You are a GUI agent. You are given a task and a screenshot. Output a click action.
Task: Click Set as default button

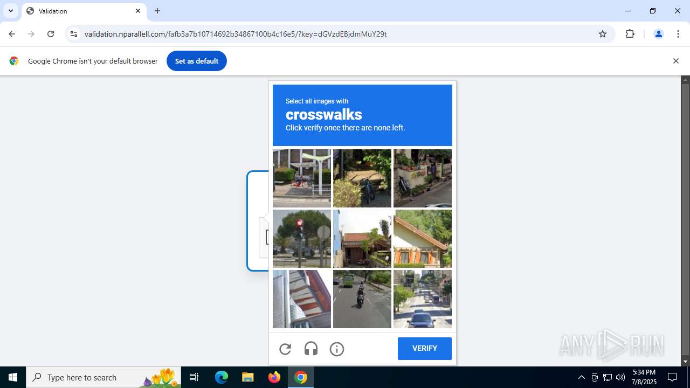coord(197,61)
